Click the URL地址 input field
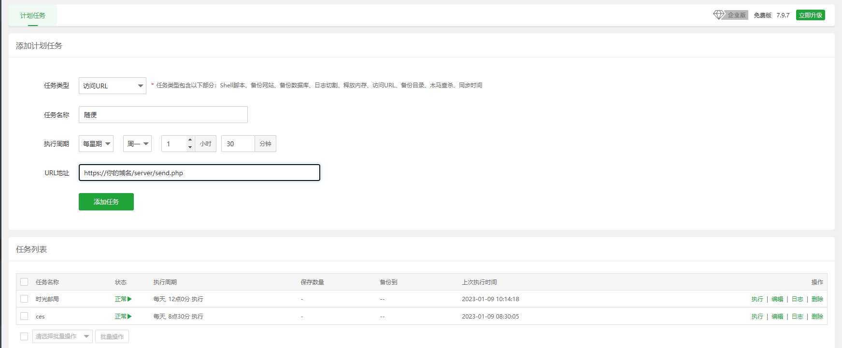This screenshot has height=348, width=842. tap(200, 173)
